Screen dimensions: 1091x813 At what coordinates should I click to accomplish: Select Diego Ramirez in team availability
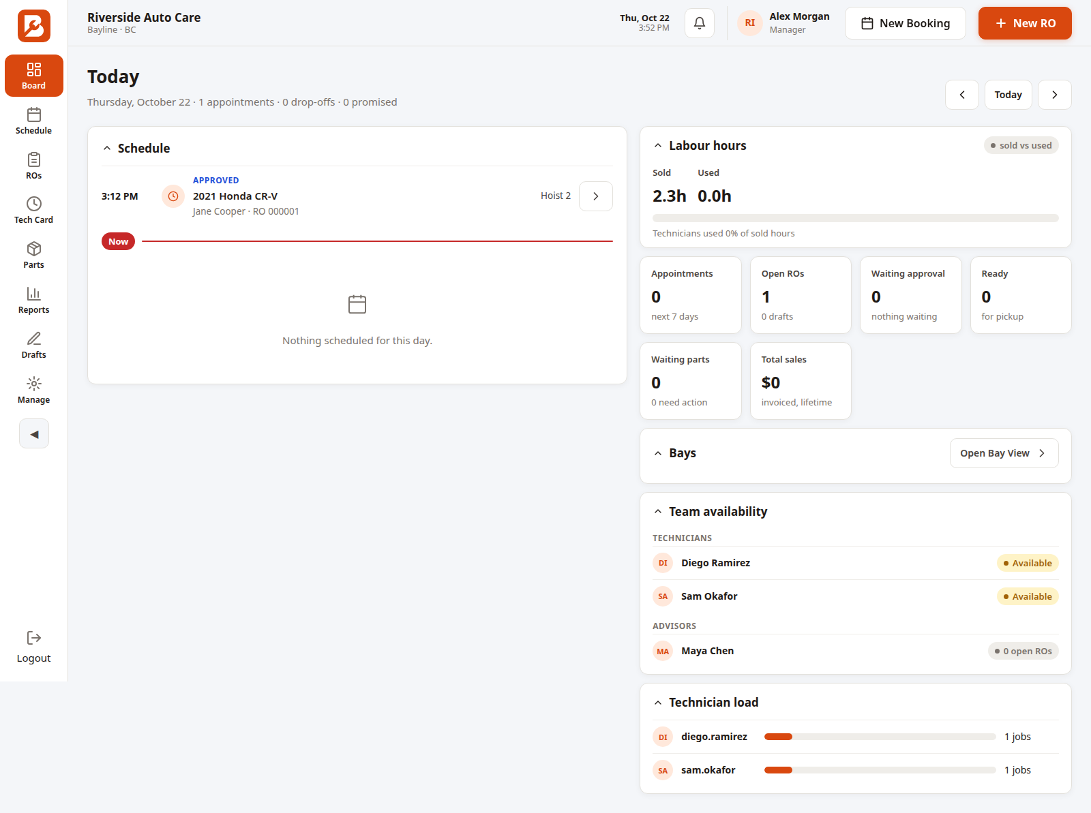click(856, 563)
